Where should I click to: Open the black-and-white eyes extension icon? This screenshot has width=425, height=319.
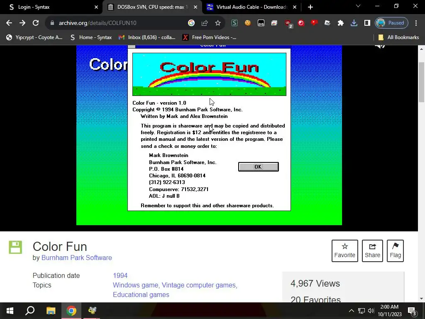pos(261,23)
